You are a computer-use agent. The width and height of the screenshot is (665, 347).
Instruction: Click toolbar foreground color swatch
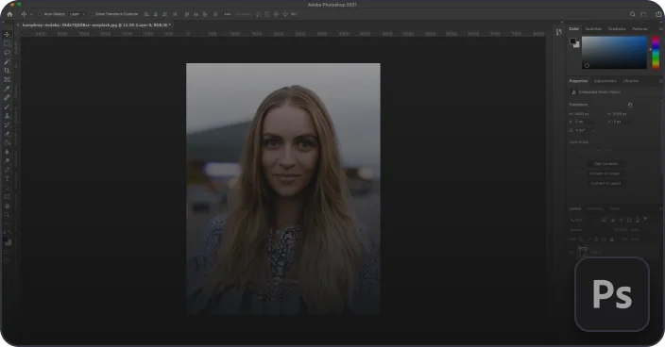tap(6, 240)
